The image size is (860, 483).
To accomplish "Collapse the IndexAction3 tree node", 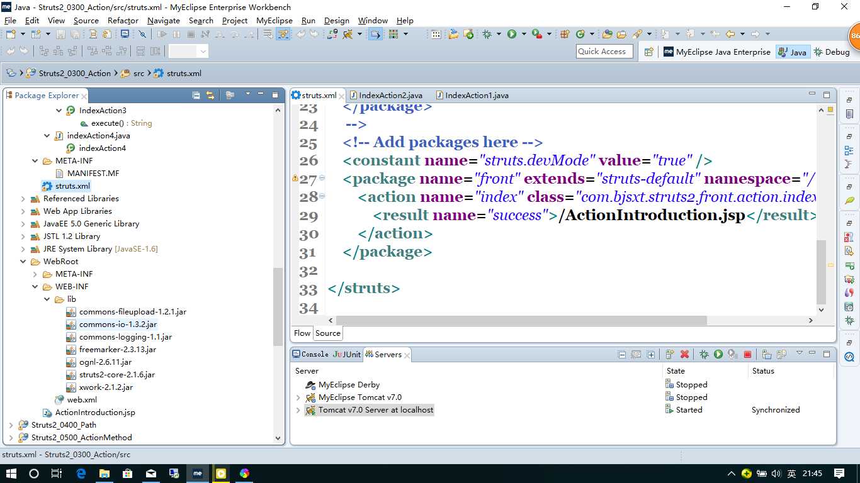I will pos(59,111).
